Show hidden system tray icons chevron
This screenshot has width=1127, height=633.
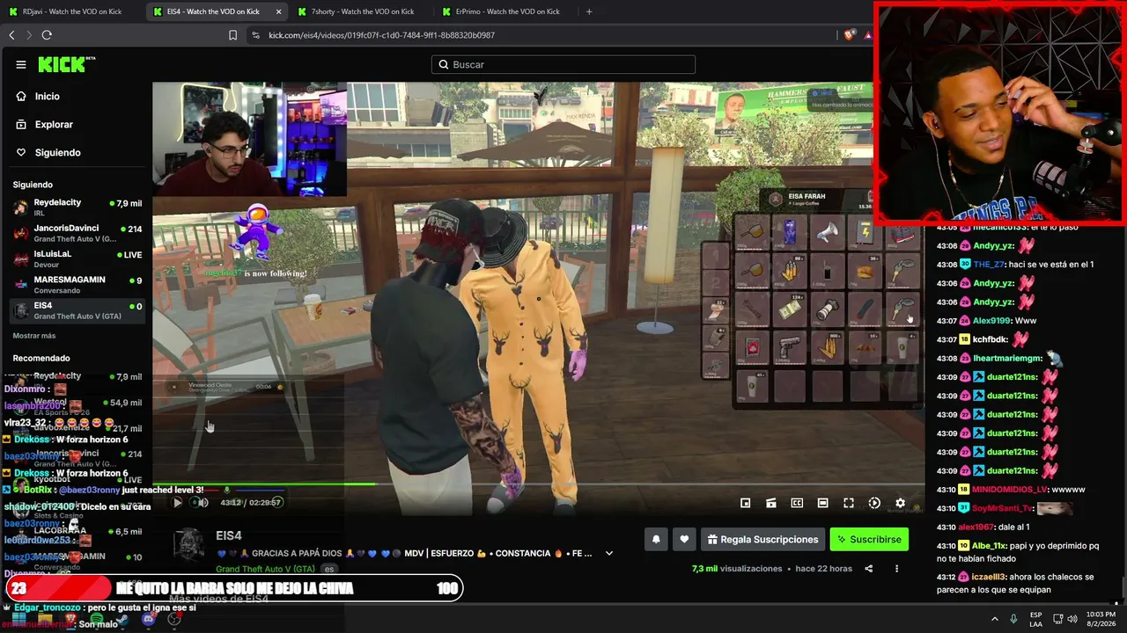point(995,619)
